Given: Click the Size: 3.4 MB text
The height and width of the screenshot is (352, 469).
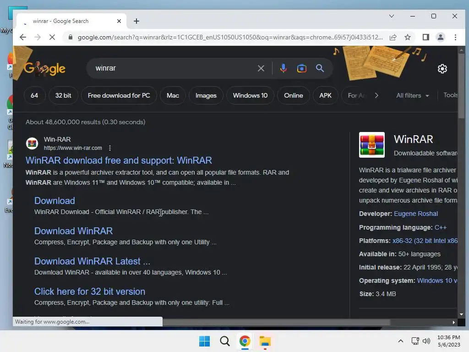Looking at the screenshot, I should pyautogui.click(x=377, y=294).
